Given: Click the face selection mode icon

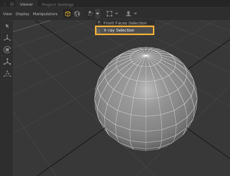Looking at the screenshot, I should tap(90, 14).
